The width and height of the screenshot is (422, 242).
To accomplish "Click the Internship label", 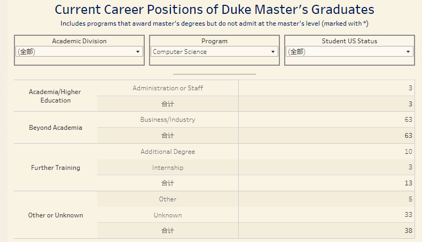I will [x=168, y=167].
